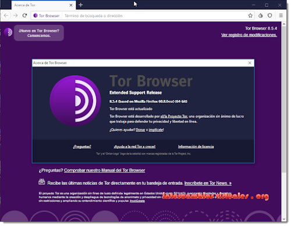Image resolution: width=291 pixels, height=226 pixels.
Task: Open 'Ayuda a la red Tor a crecer' link
Action: 134,146
